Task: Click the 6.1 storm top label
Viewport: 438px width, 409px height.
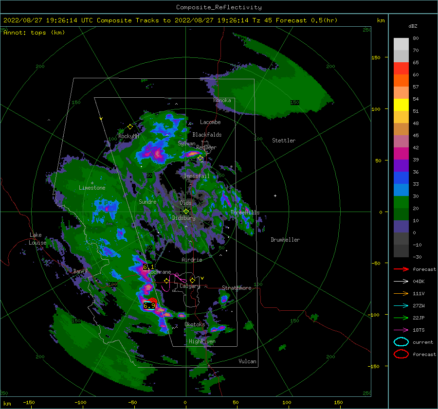Action: coord(148,267)
